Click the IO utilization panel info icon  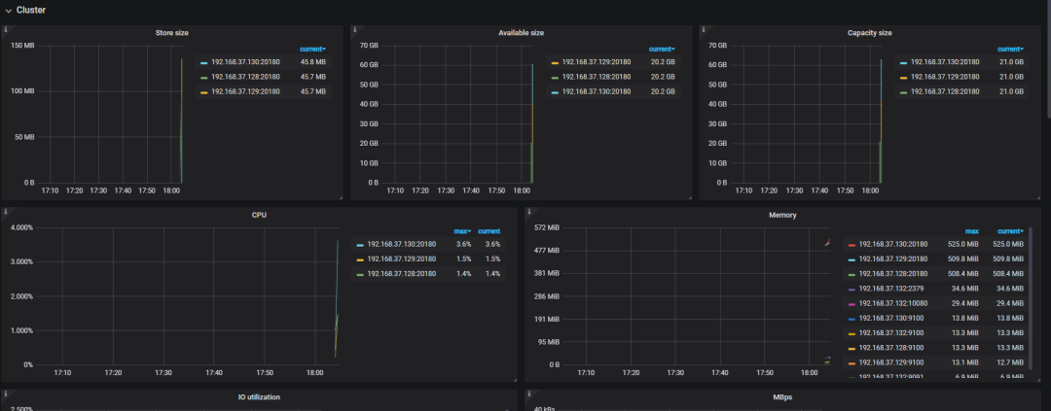[6, 394]
